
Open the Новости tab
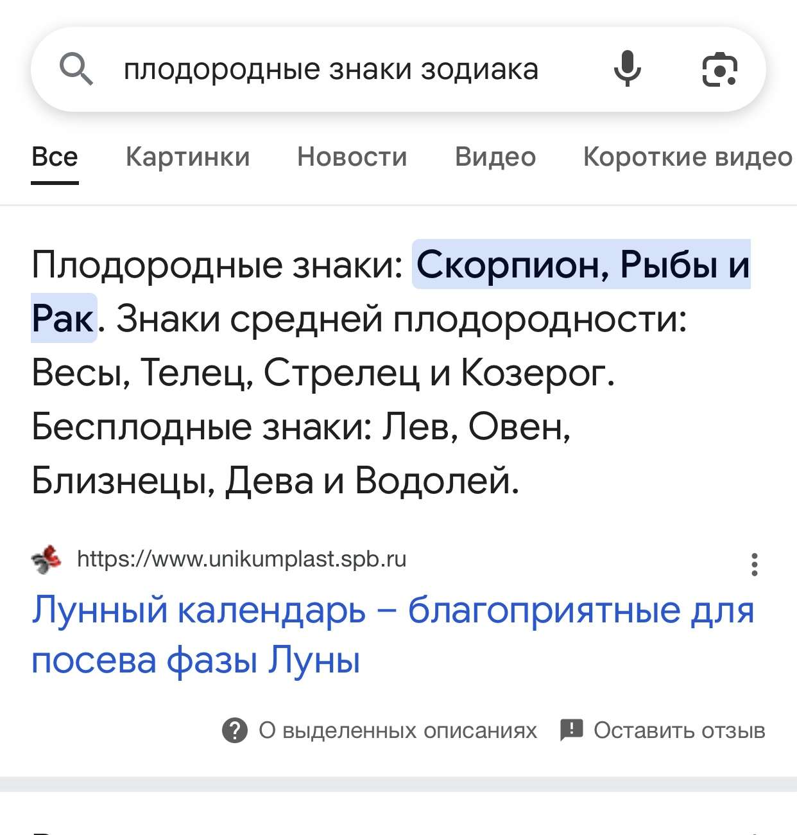352,157
